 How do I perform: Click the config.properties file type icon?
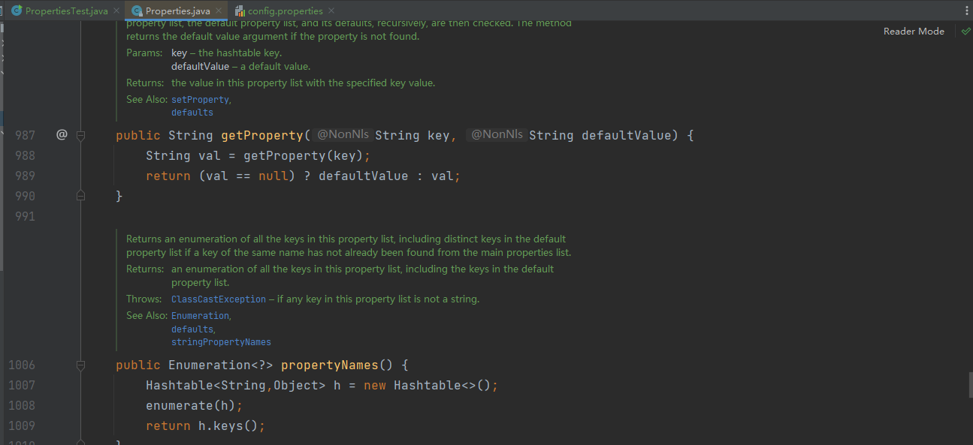point(240,11)
